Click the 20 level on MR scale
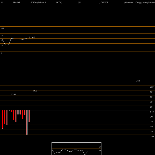 [x=151, y=107]
